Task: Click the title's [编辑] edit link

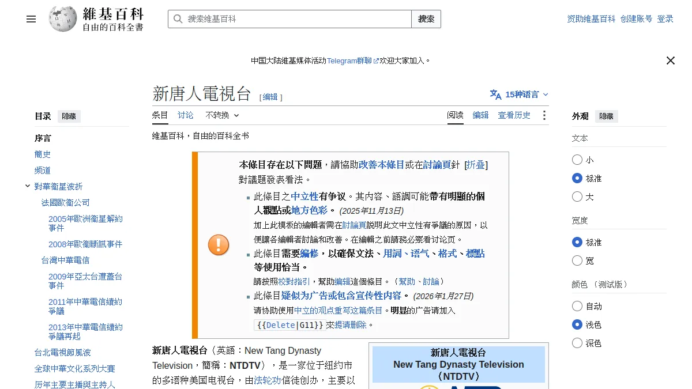Action: tap(270, 97)
